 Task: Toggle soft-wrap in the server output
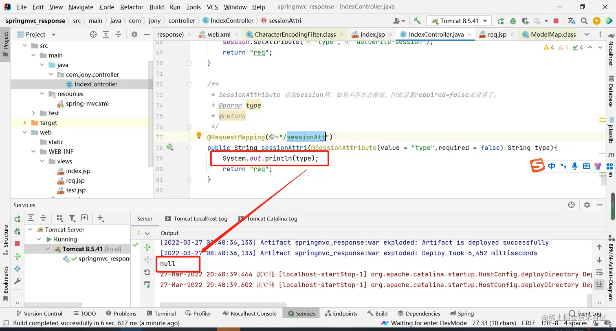click(599, 272)
